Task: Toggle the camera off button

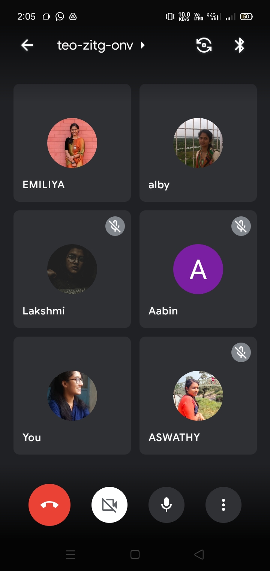Action: [109, 505]
